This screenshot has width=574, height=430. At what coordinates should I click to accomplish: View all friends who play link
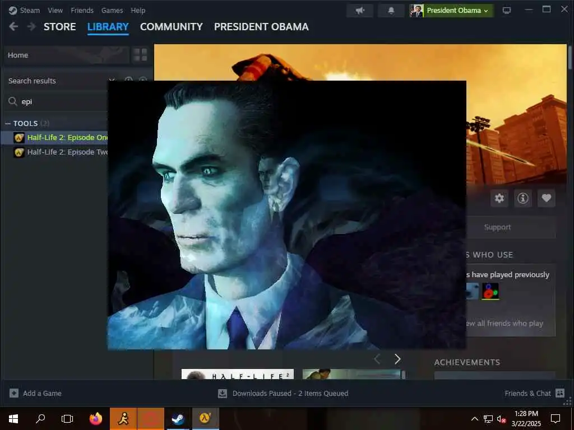504,323
